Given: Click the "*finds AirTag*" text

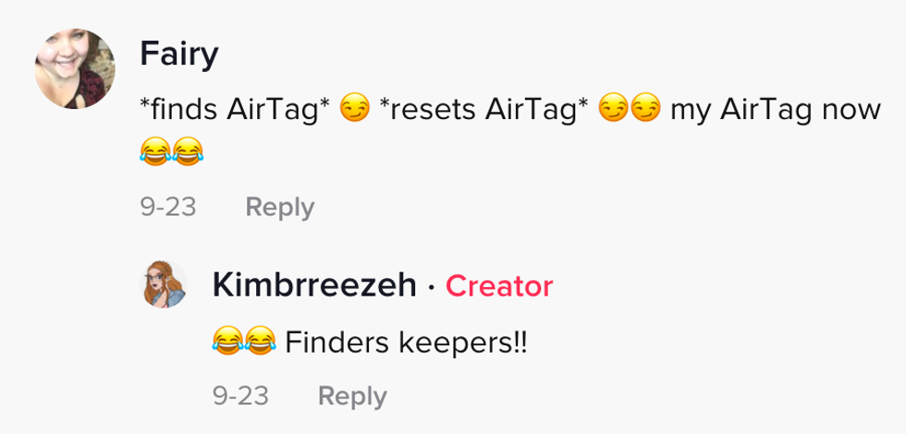Looking at the screenshot, I should pos(237,110).
